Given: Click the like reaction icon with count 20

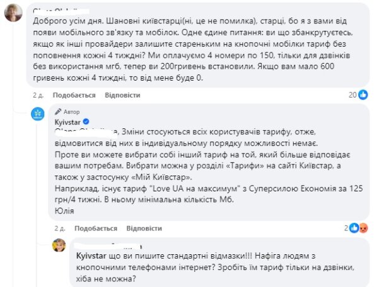Looking at the screenshot, I should pyautogui.click(x=363, y=95).
